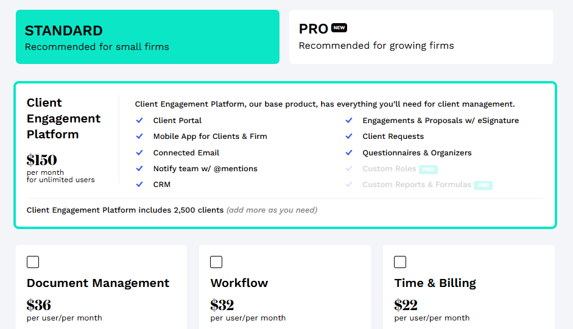Click the "add more as you need" link
Screen dimensions: 573x329
(x=272, y=210)
